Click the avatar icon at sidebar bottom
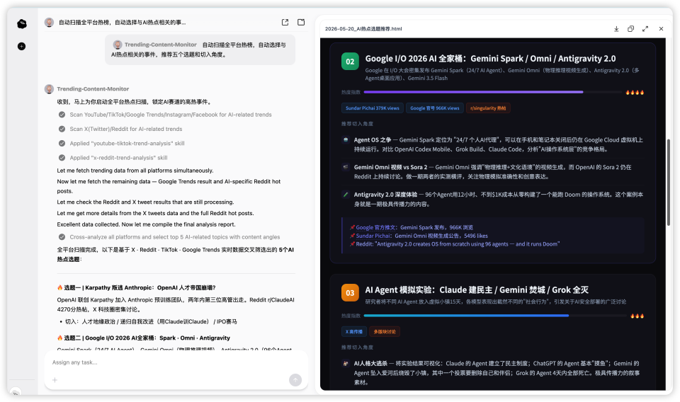This screenshot has width=680, height=402. pyautogui.click(x=16, y=393)
